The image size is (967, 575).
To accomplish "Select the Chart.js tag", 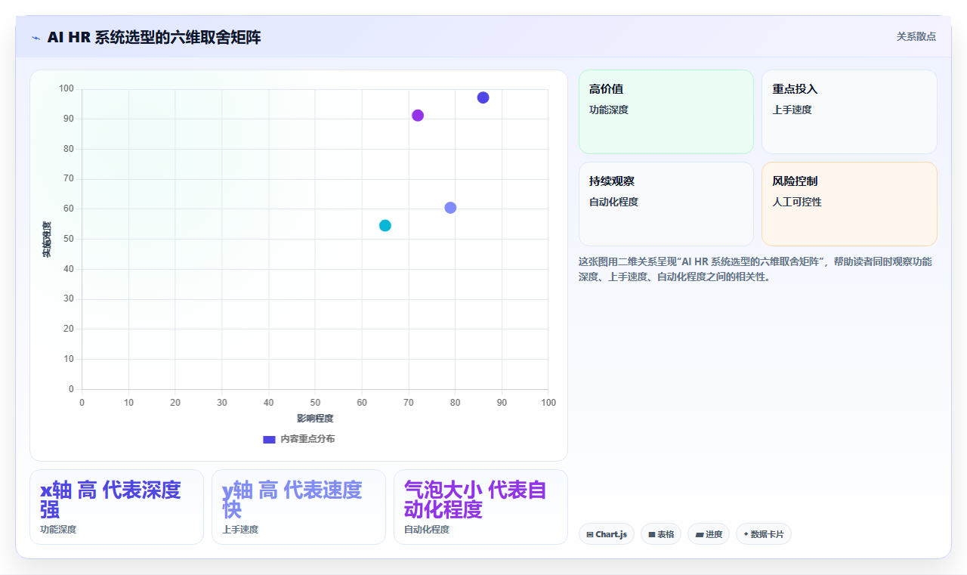I will pyautogui.click(x=607, y=534).
